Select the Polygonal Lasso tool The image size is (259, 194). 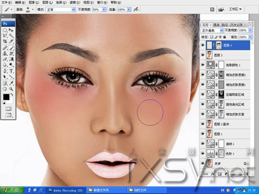tap(5, 36)
